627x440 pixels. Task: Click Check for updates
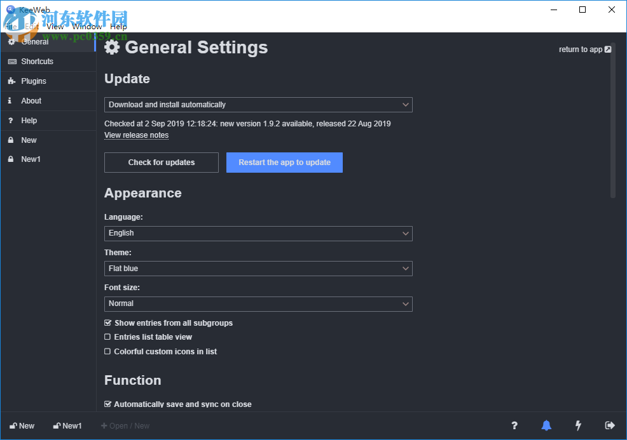pyautogui.click(x=161, y=163)
